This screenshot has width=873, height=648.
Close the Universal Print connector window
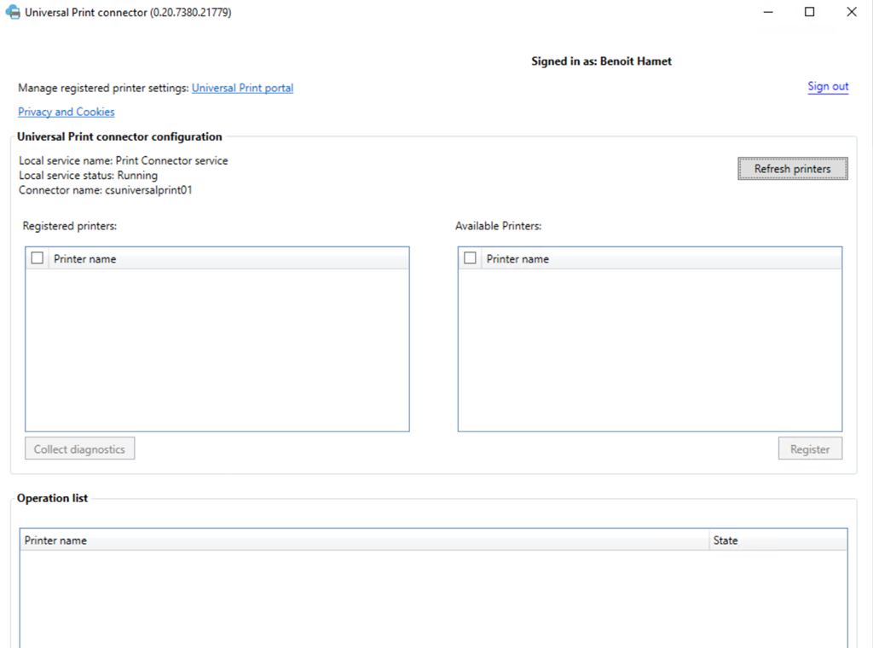click(x=852, y=12)
